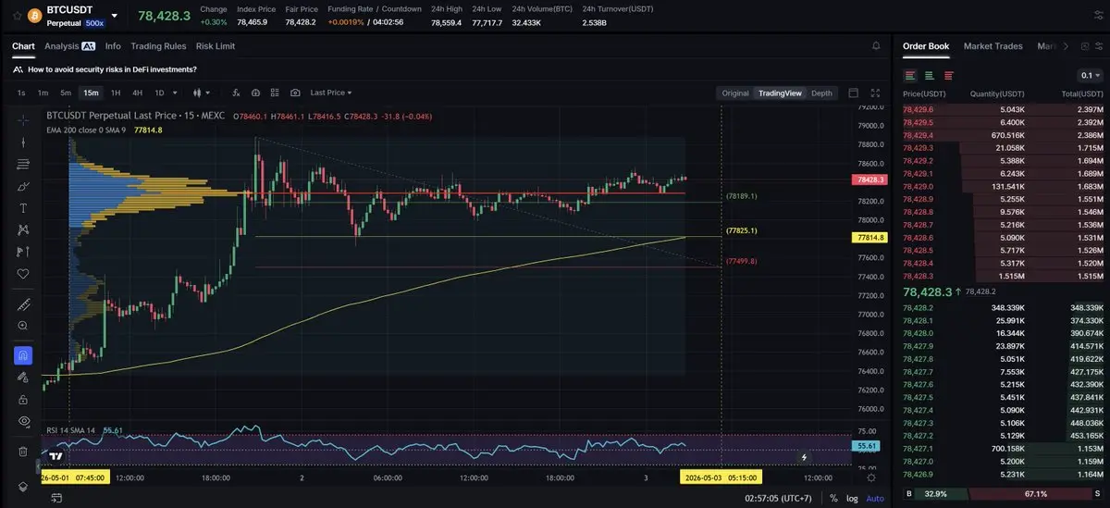Viewport: 1110px width, 508px height.
Task: Select the 1H timeframe
Action: 116,93
